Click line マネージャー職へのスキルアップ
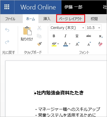This screenshot has height=117, width=107. pos(69,109)
